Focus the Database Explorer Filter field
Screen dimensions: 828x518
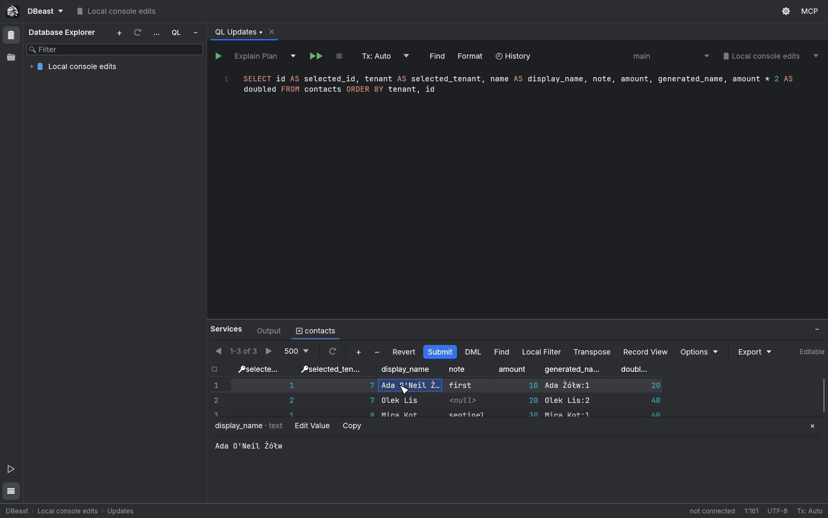(x=115, y=49)
